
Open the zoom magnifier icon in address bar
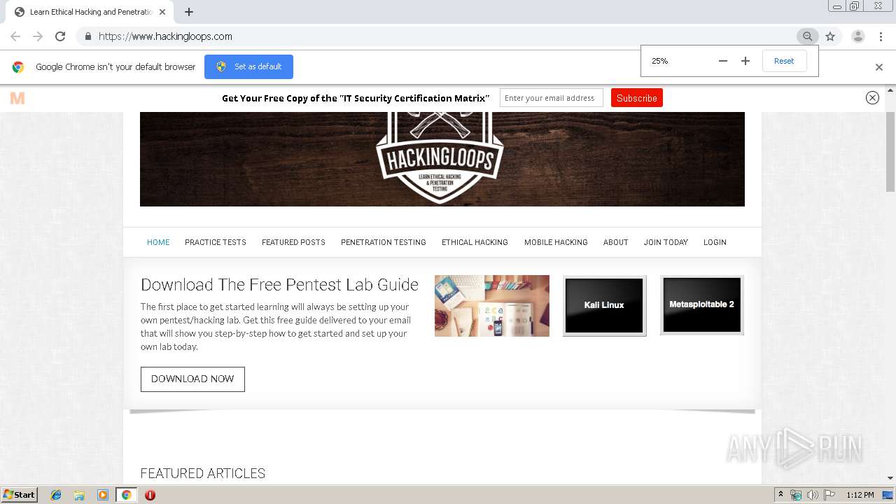807,36
